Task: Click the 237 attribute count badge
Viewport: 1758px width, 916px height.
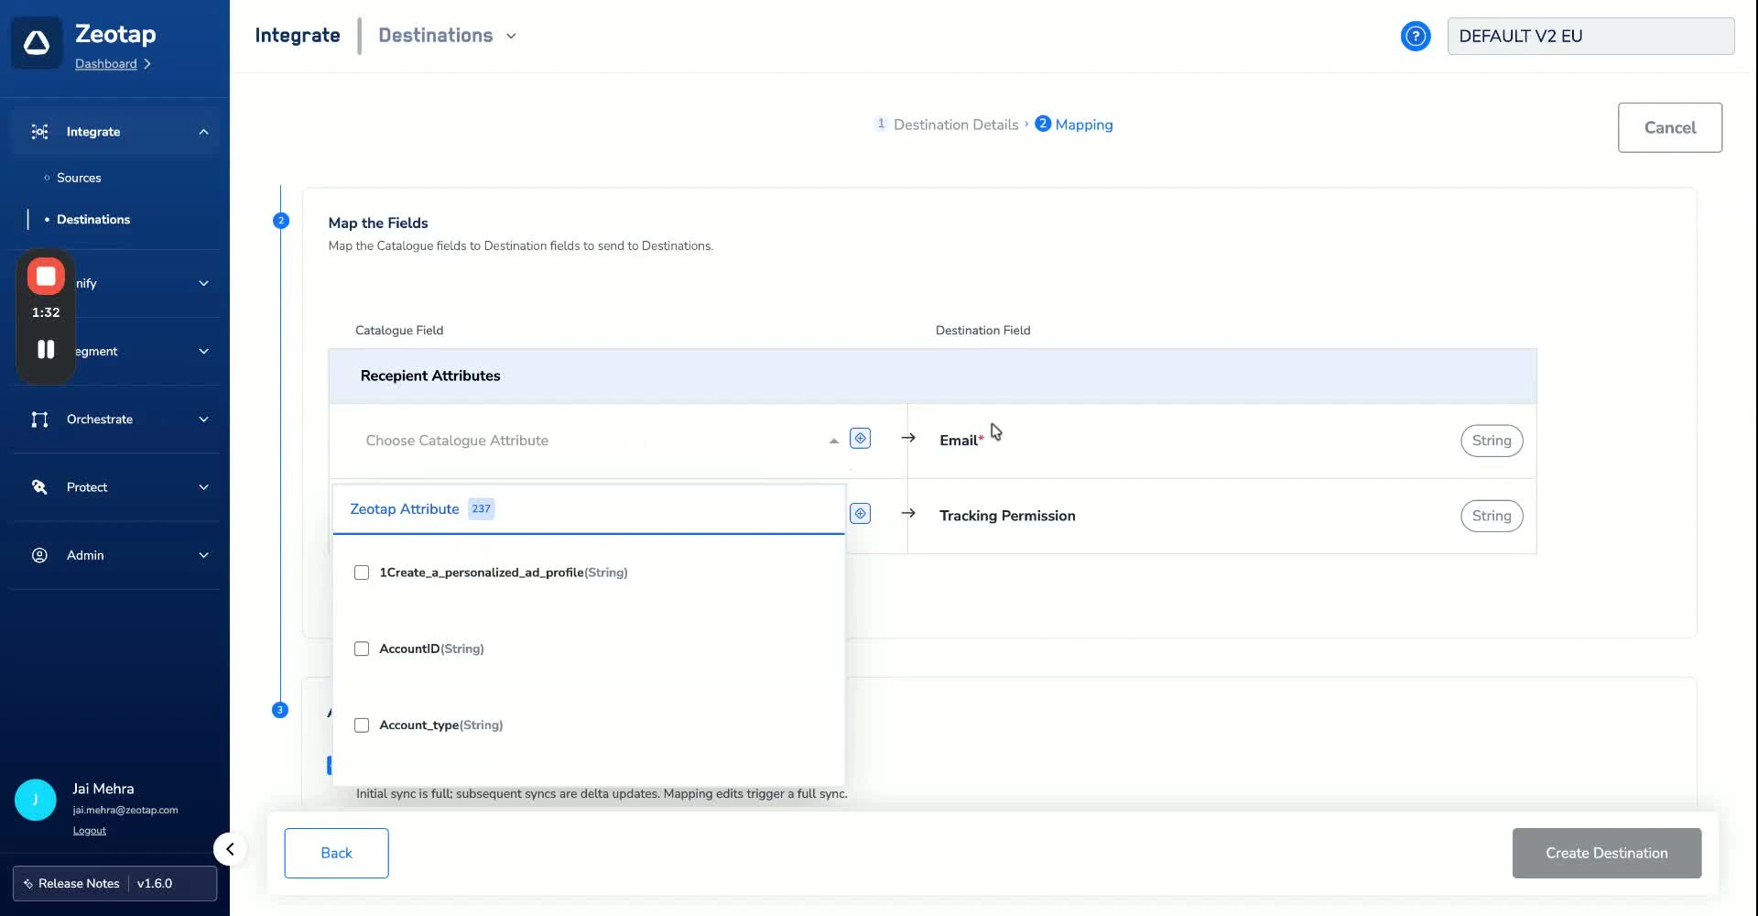Action: pyautogui.click(x=482, y=509)
